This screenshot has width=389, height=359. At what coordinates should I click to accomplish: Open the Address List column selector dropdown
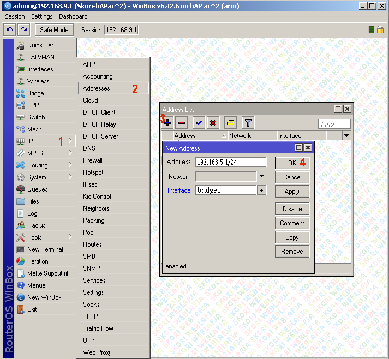346,135
